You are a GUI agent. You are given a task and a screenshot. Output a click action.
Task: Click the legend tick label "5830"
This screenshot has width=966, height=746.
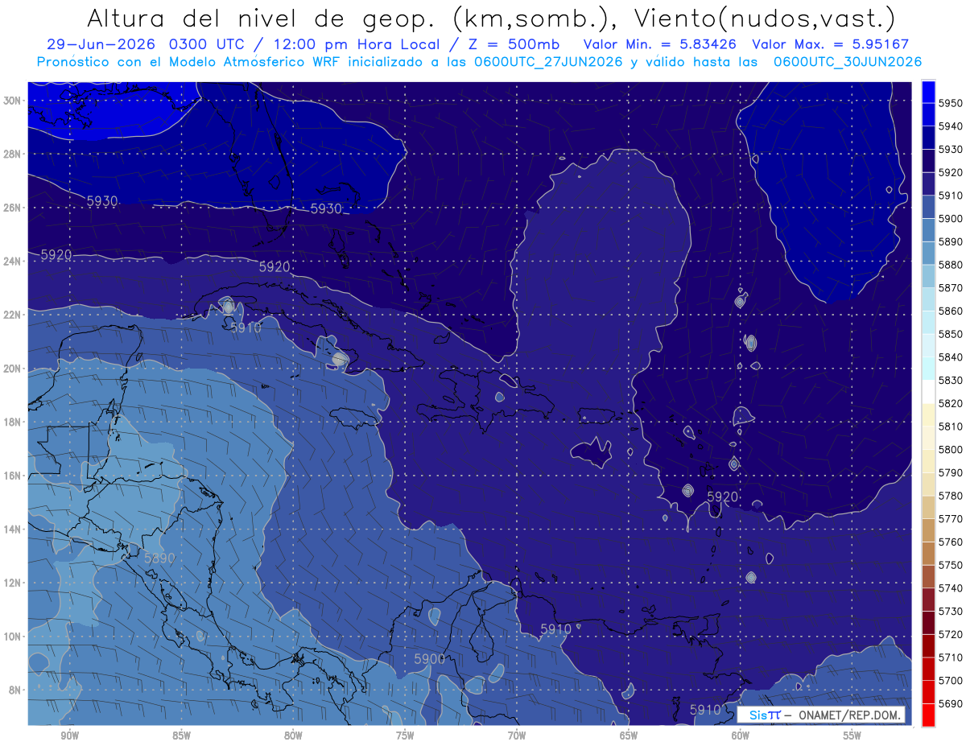pyautogui.click(x=951, y=380)
